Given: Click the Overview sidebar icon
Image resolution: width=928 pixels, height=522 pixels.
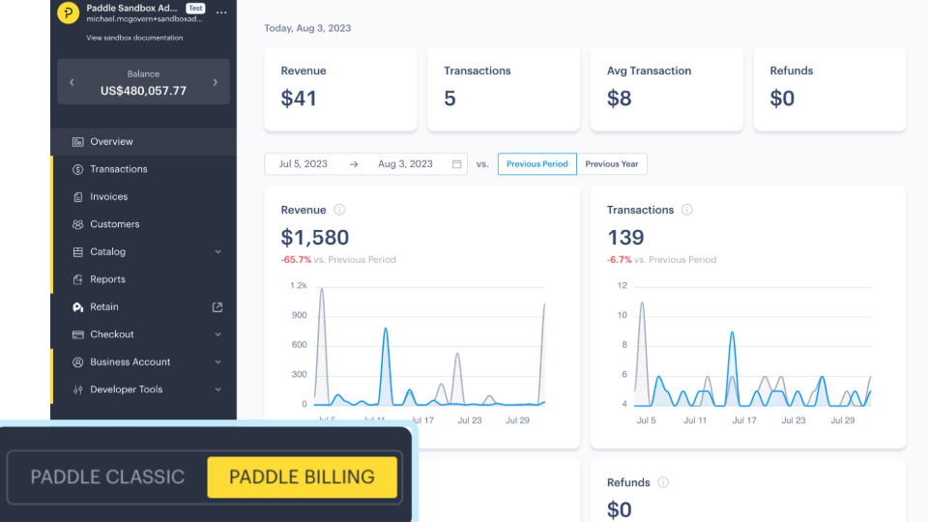Looking at the screenshot, I should click(x=77, y=142).
